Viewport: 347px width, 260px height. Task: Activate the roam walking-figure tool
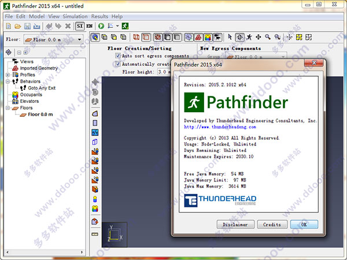pyautogui.click(x=249, y=37)
